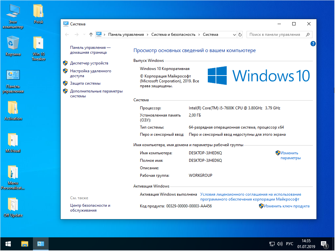Select the '2,00 ГБ' memory value
The width and height of the screenshot is (335, 251).
tap(195, 115)
